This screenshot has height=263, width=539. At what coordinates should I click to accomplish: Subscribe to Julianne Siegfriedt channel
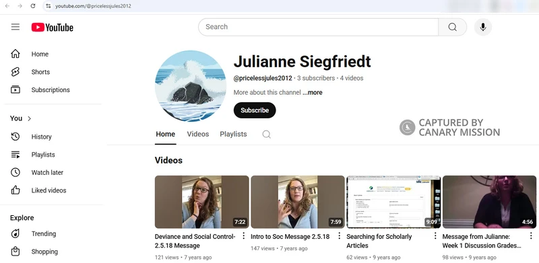click(255, 110)
